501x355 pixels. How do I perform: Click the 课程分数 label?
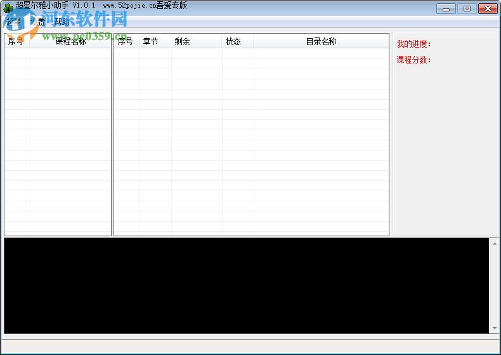413,60
